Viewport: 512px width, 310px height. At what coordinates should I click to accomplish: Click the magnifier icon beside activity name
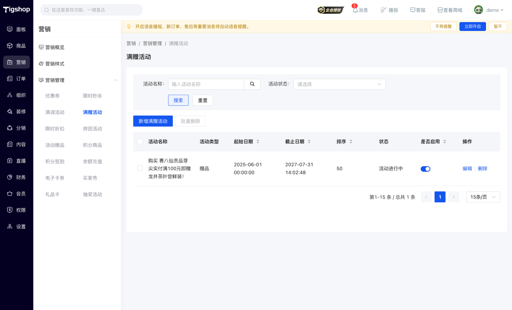click(252, 84)
